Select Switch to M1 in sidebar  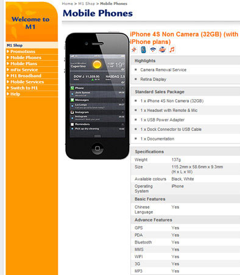click(x=24, y=88)
